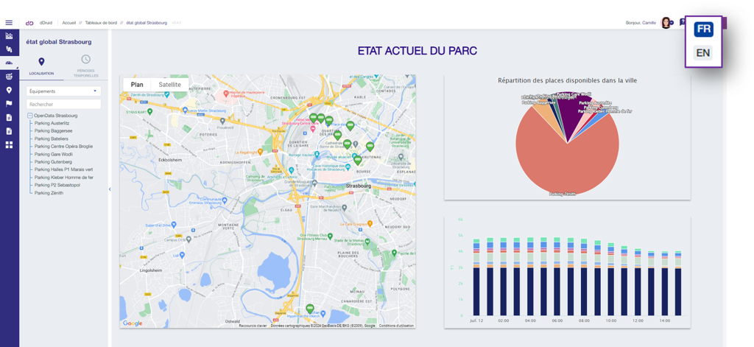Screen dimensions: 754x347
Task: Click the first document report sidebar icon
Action: pos(9,117)
